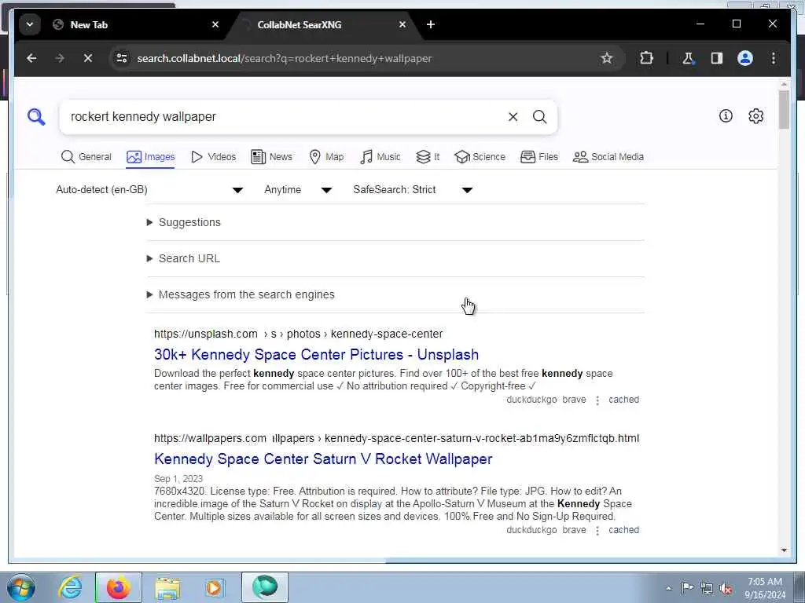Select the Social Media search category
The width and height of the screenshot is (805, 603).
(x=608, y=157)
